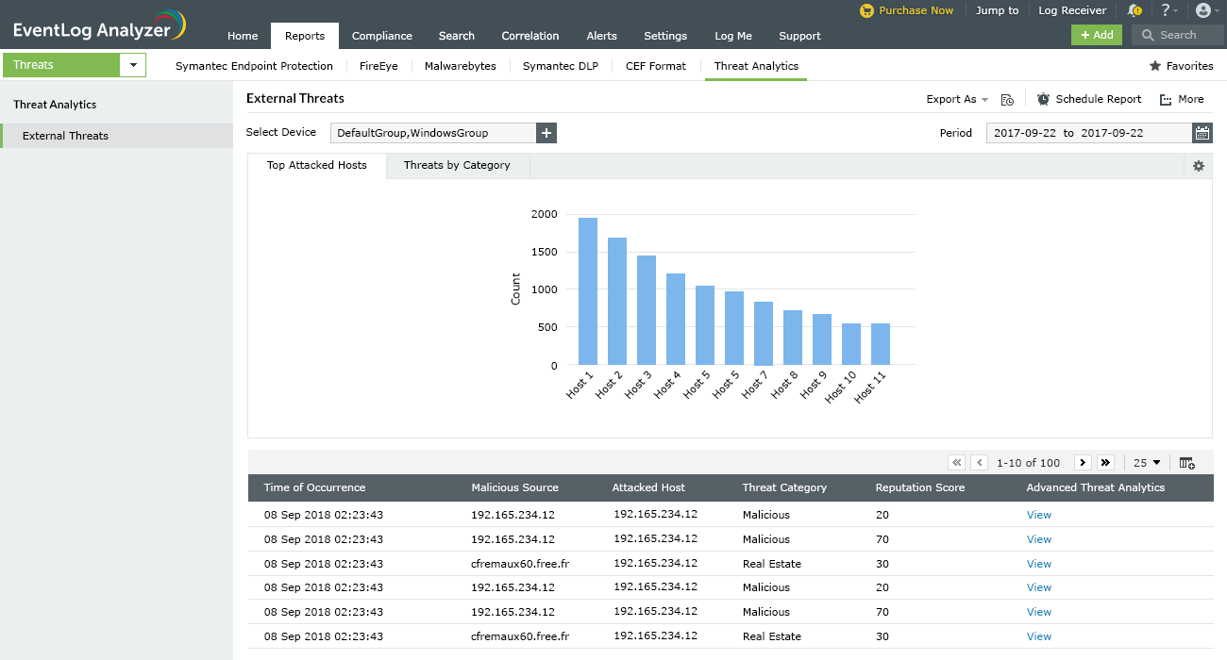This screenshot has width=1227, height=660.
Task: Open the add/remove columns icon
Action: coord(1187,463)
